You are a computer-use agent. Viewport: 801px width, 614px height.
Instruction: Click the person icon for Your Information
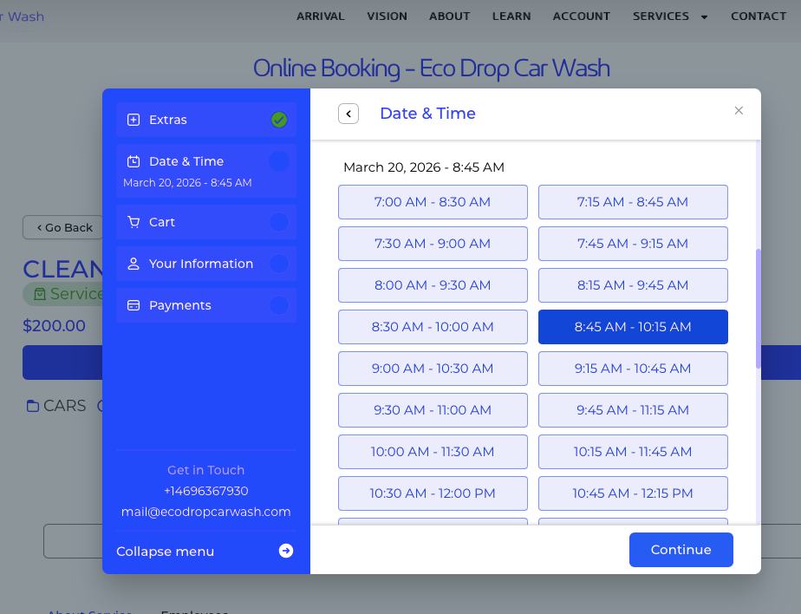tap(133, 264)
